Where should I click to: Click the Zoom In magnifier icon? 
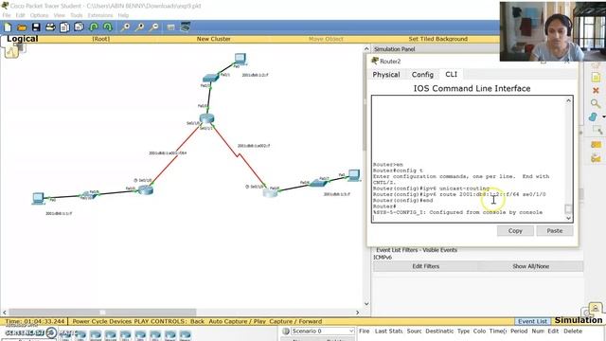point(125,27)
